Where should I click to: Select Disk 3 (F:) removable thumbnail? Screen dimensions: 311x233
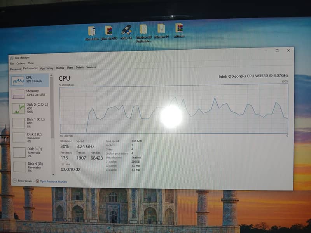[x=19, y=152]
